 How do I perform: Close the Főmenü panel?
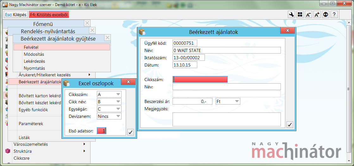pos(87,23)
